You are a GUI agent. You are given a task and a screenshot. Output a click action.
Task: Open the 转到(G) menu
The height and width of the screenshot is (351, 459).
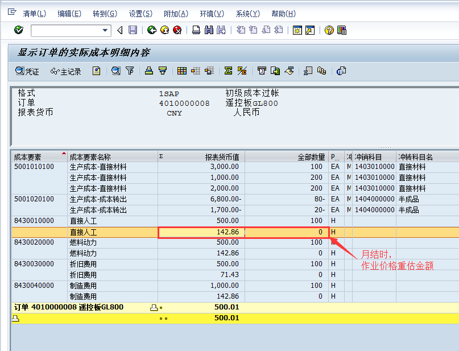(x=105, y=13)
